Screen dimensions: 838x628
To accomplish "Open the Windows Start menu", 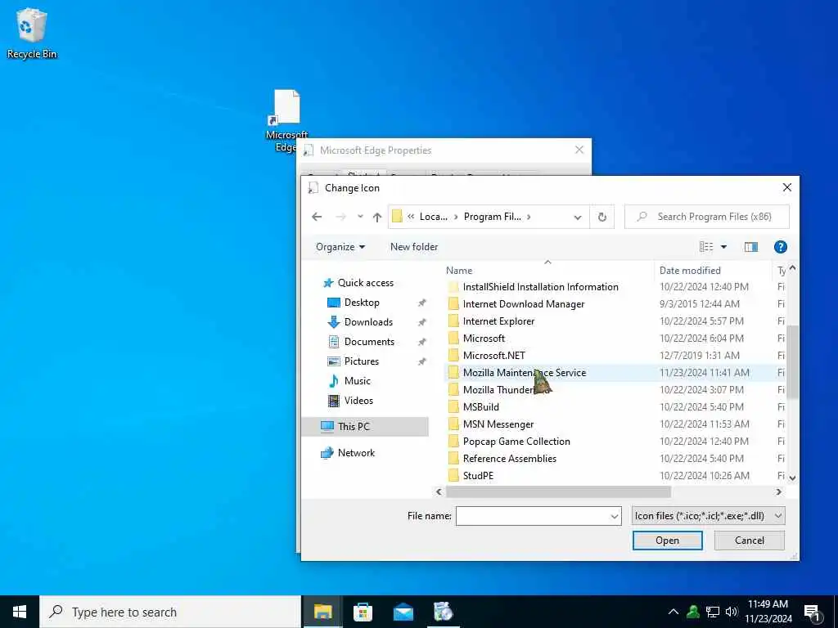I will 20,612.
